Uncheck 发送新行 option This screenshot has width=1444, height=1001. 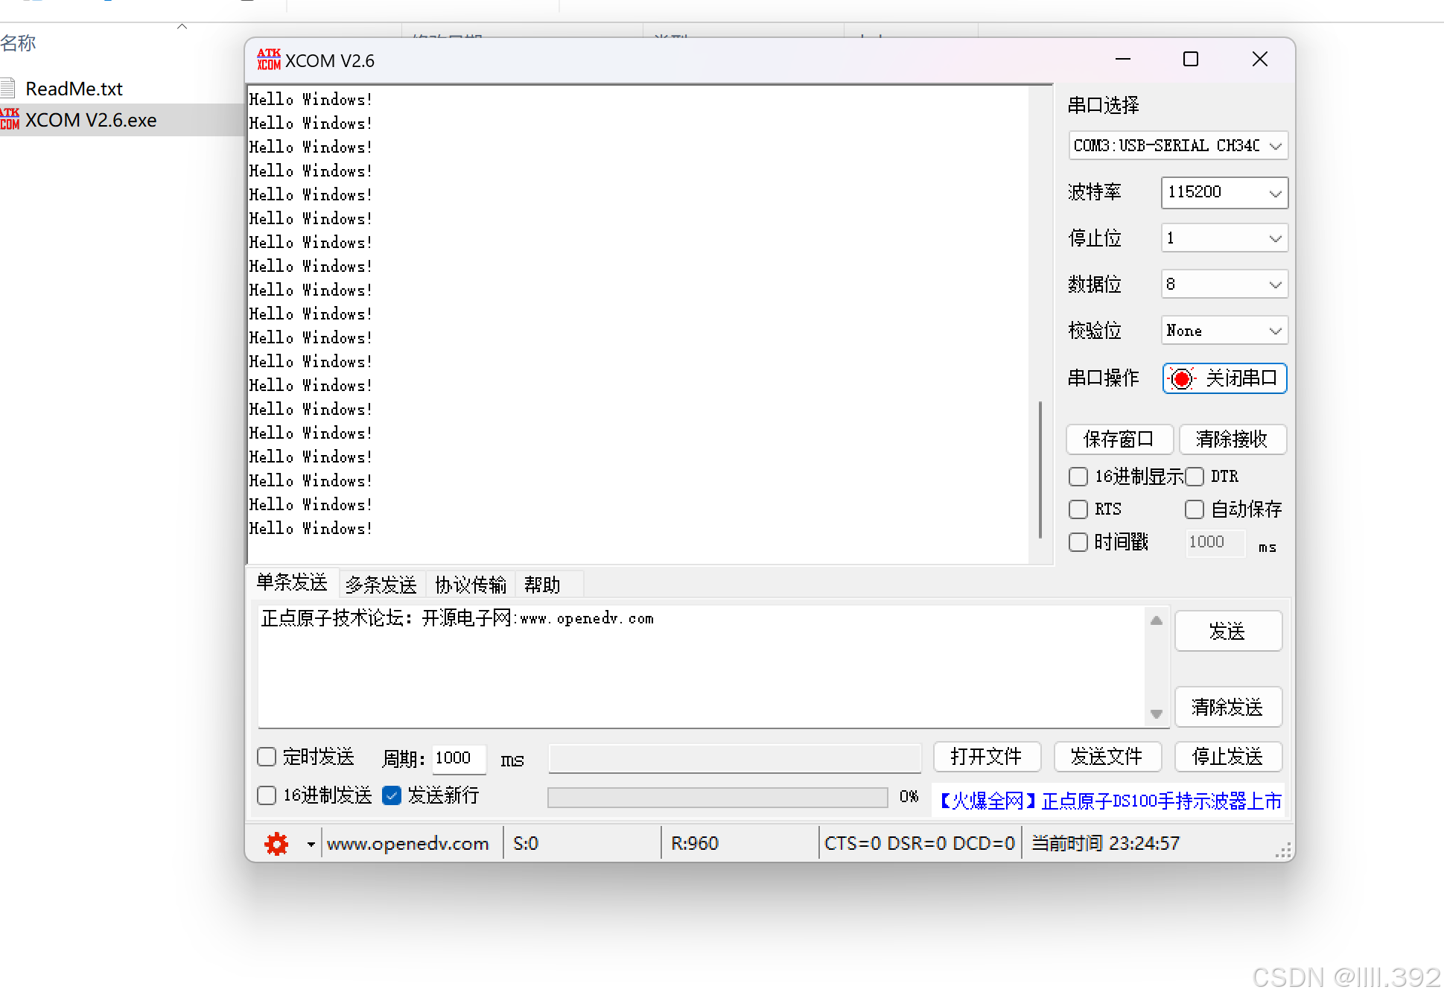point(391,795)
